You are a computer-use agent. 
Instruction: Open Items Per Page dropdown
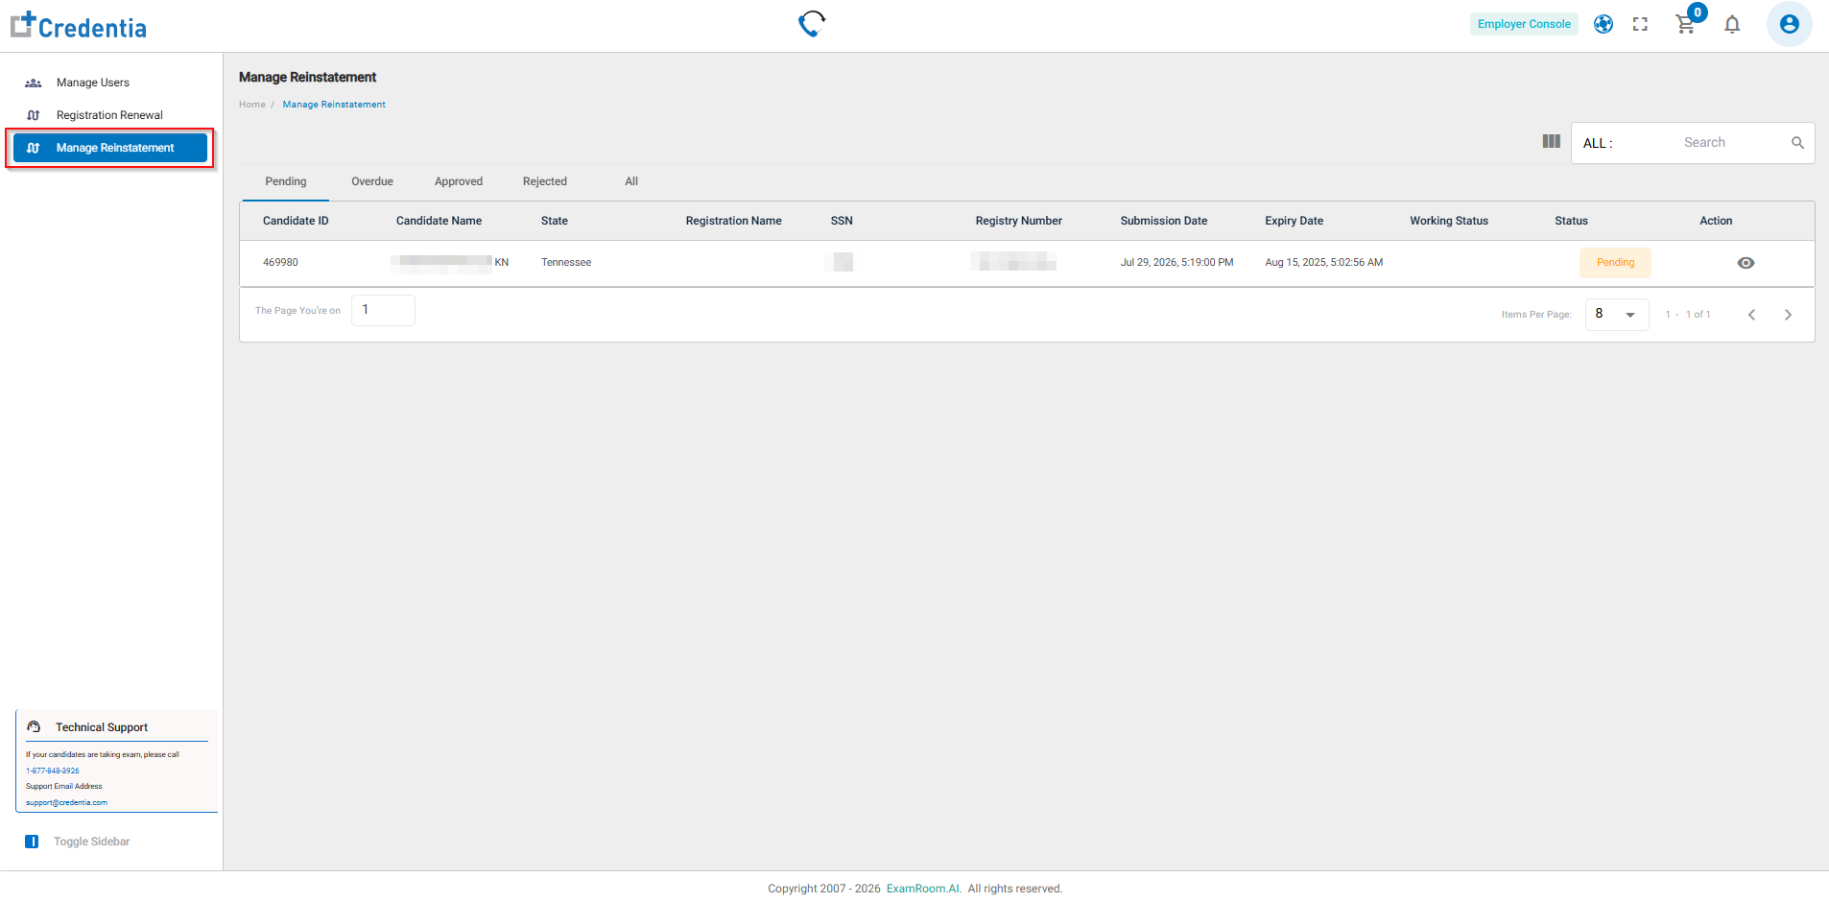tap(1617, 314)
